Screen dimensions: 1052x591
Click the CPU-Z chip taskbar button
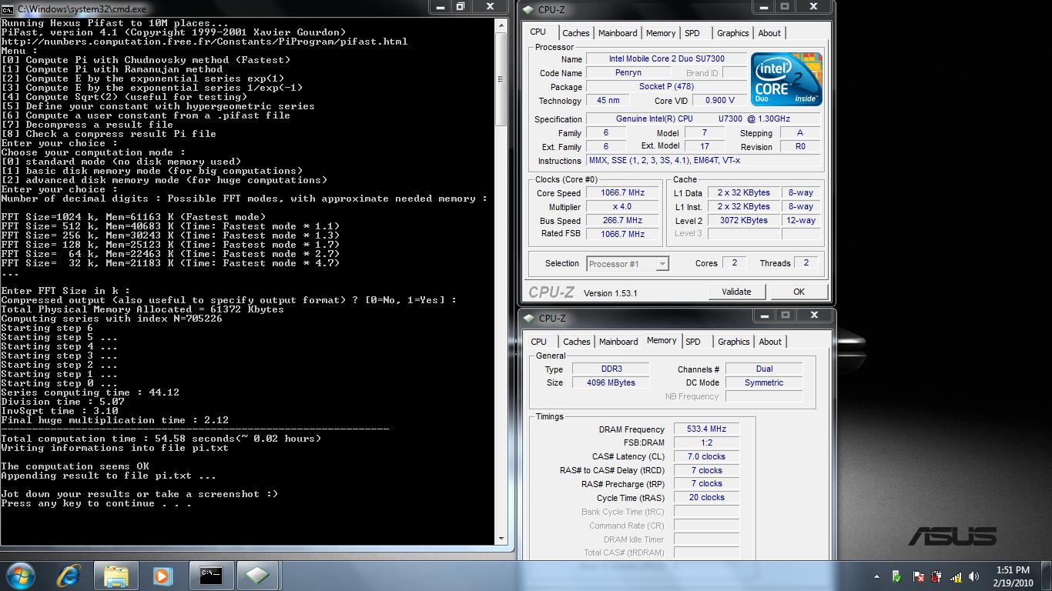pyautogui.click(x=258, y=576)
